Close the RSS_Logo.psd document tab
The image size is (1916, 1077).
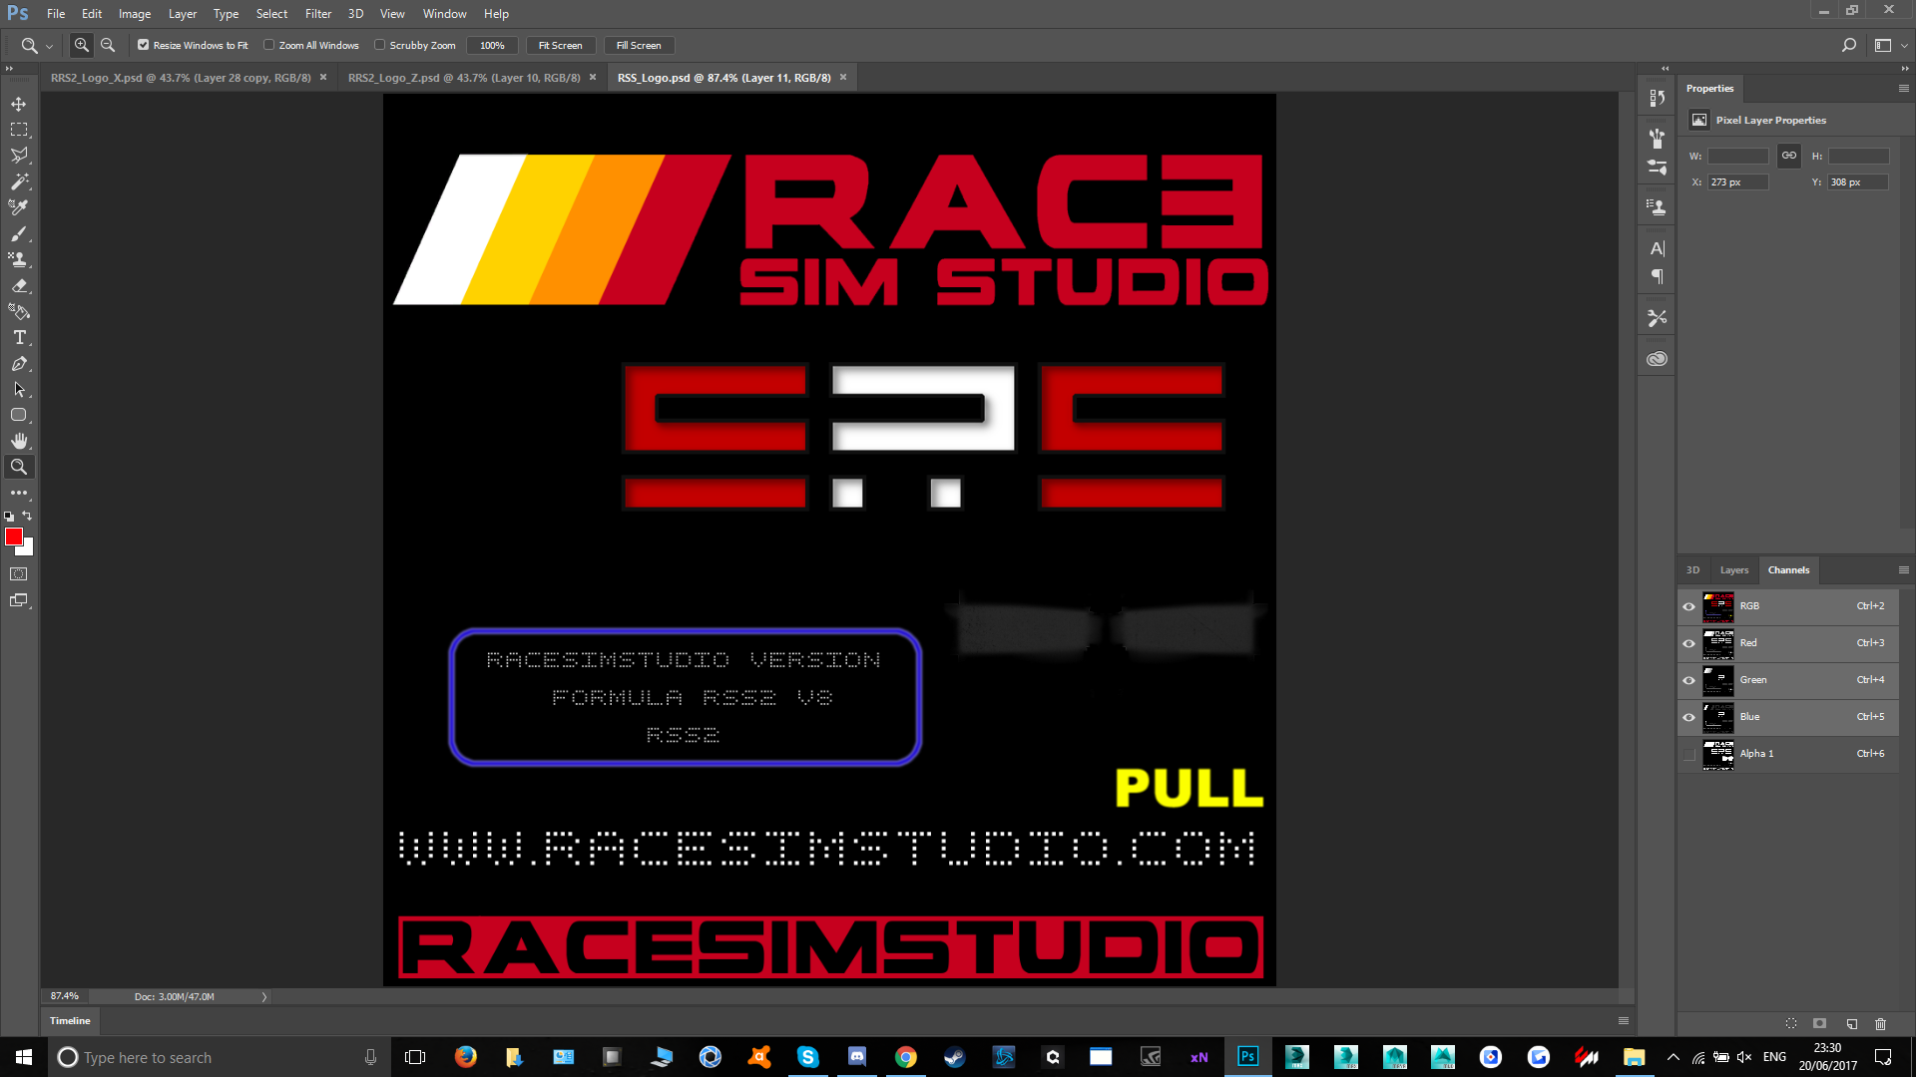pyautogui.click(x=843, y=78)
